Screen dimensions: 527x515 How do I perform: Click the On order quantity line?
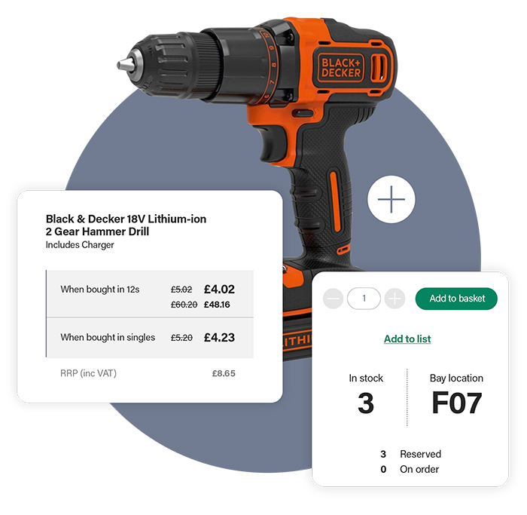coord(410,469)
